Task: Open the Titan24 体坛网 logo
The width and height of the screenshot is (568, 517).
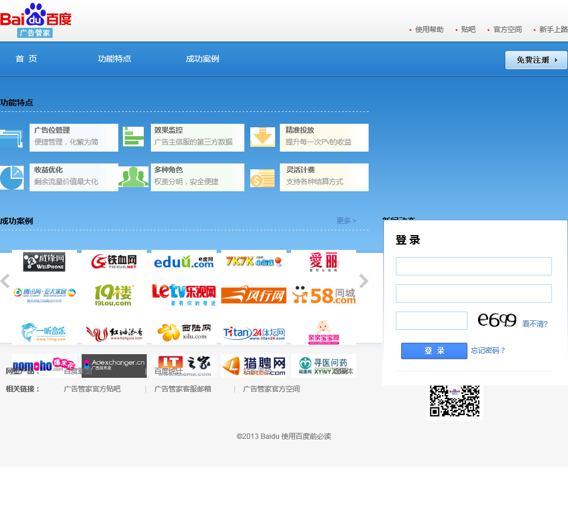Action: click(254, 333)
